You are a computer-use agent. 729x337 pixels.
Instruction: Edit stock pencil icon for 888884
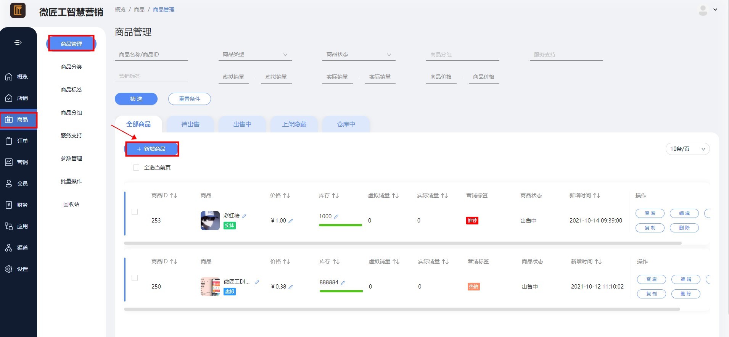(x=343, y=283)
